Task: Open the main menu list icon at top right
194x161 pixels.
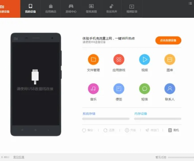Action: tap(190, 3)
